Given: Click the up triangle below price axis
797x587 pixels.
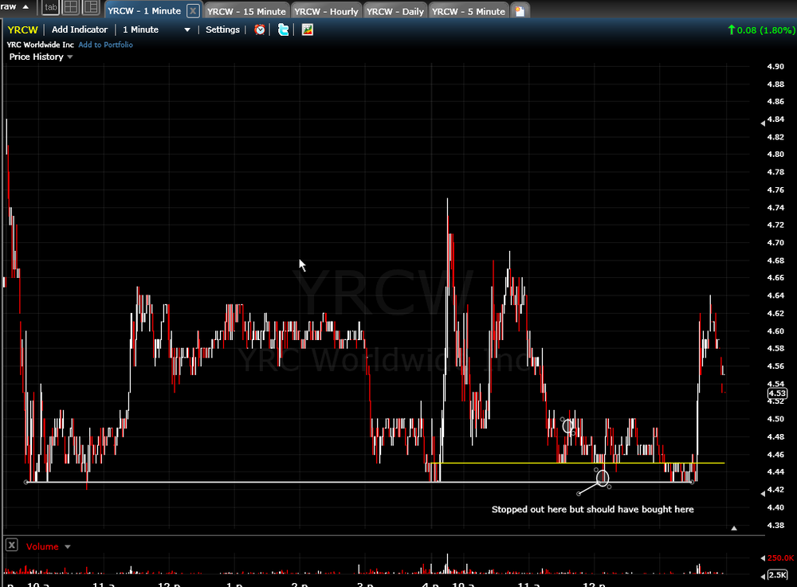Looking at the screenshot, I should (734, 528).
